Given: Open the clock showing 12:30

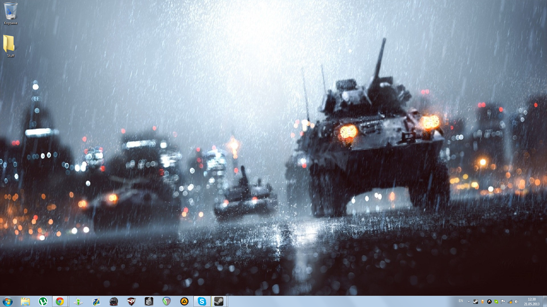Looking at the screenshot, I should coord(532,302).
